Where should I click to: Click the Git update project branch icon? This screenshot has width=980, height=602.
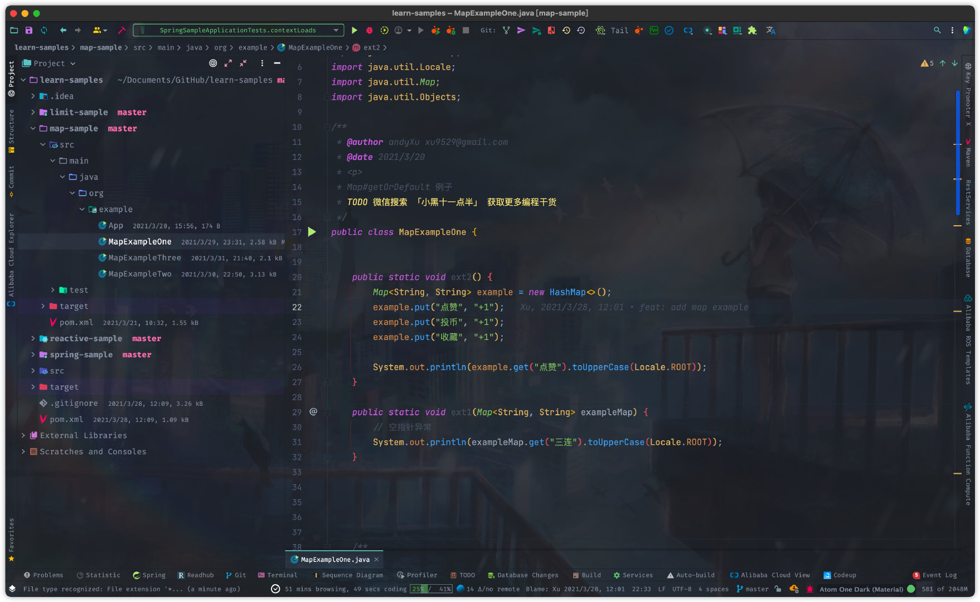point(506,30)
